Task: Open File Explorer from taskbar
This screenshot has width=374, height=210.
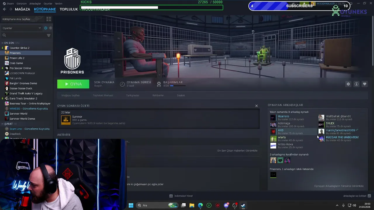Action: [192, 205]
